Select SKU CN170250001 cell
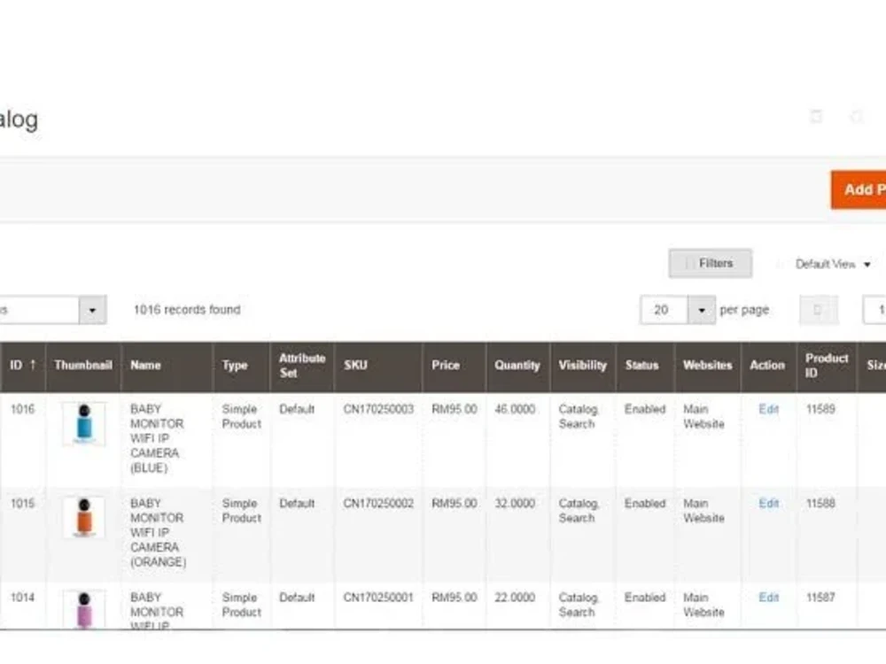The height and width of the screenshot is (664, 886). coord(378,598)
